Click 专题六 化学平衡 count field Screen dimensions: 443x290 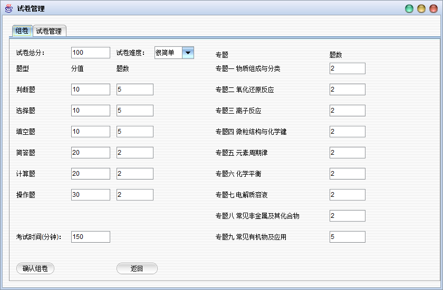point(347,174)
